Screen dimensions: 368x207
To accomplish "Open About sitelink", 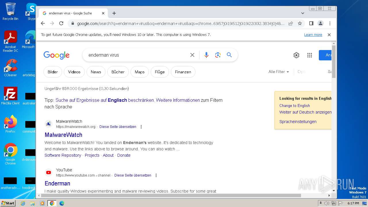I will point(108,155).
